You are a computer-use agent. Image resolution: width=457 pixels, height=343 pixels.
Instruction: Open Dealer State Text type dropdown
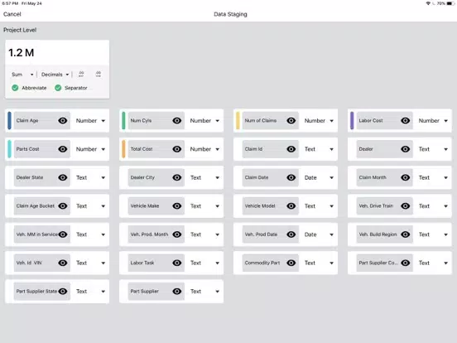tap(90, 177)
